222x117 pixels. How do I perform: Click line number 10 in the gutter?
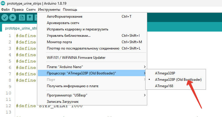click(8, 93)
